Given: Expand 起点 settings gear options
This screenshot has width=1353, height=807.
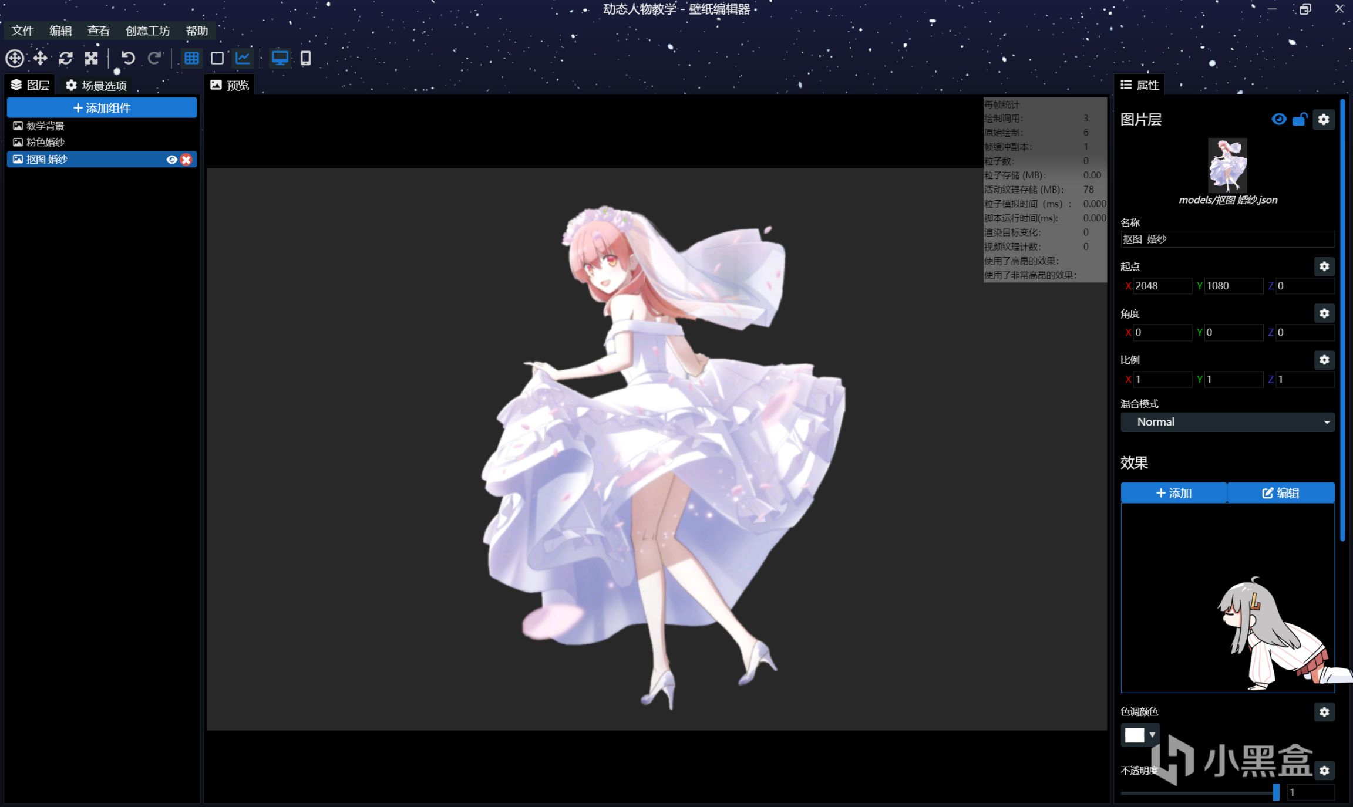Looking at the screenshot, I should point(1324,266).
